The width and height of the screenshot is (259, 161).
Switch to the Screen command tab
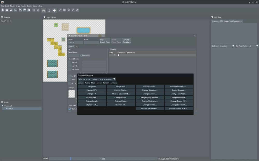(x=106, y=83)
